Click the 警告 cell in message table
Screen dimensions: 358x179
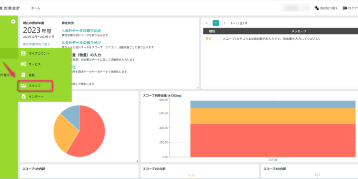coord(208,39)
